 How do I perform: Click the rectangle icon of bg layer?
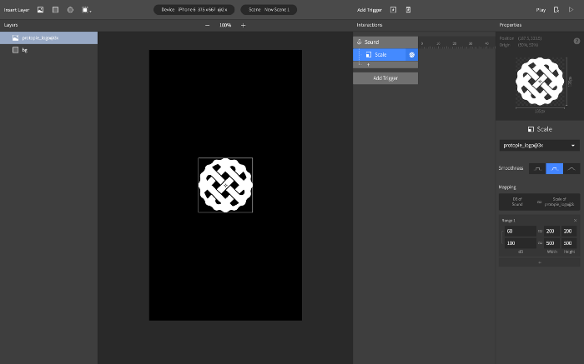pyautogui.click(x=15, y=50)
